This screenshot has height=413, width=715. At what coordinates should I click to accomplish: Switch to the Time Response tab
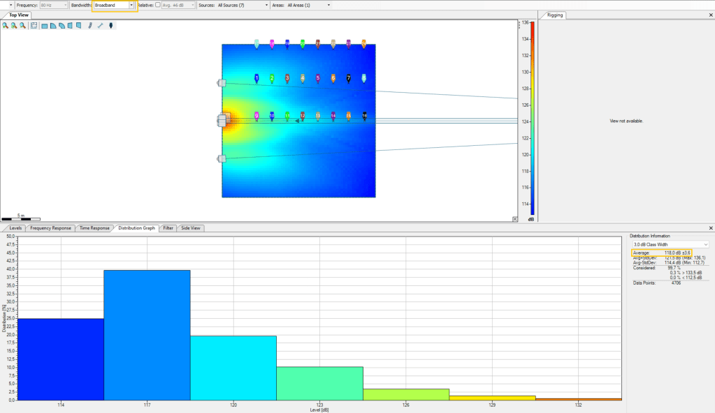(94, 228)
